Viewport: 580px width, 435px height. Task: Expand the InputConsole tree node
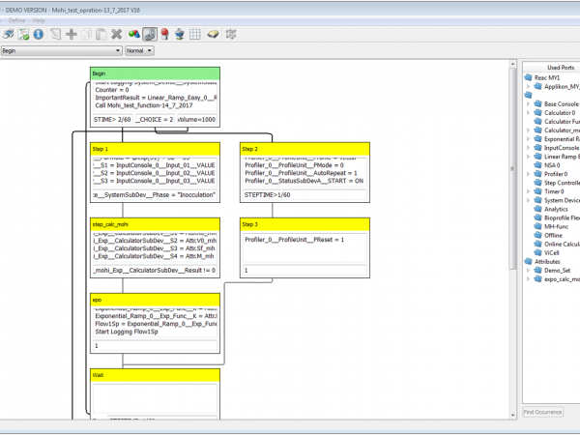pyautogui.click(x=528, y=148)
